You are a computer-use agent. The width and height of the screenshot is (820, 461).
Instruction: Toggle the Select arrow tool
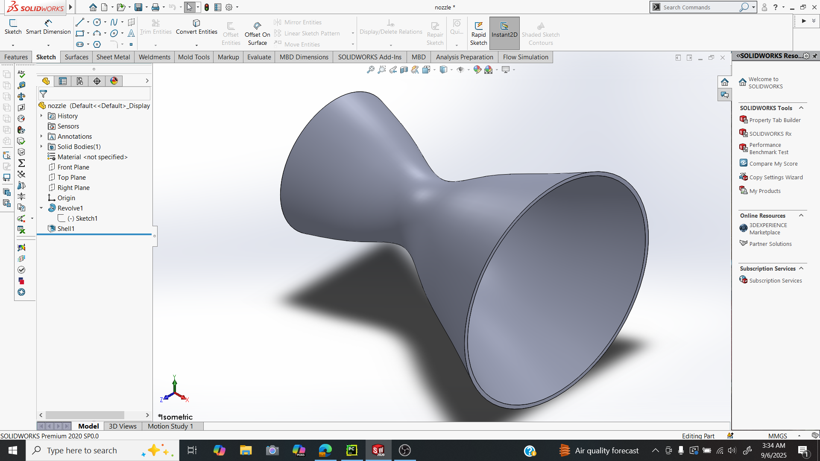[x=190, y=7]
